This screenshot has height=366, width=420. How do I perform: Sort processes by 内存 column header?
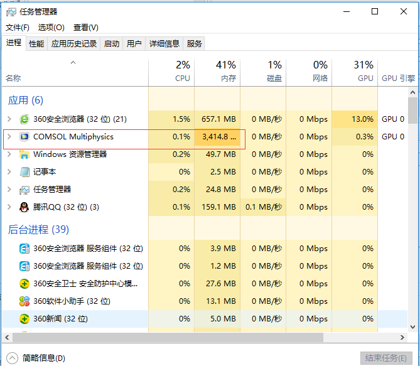217,72
